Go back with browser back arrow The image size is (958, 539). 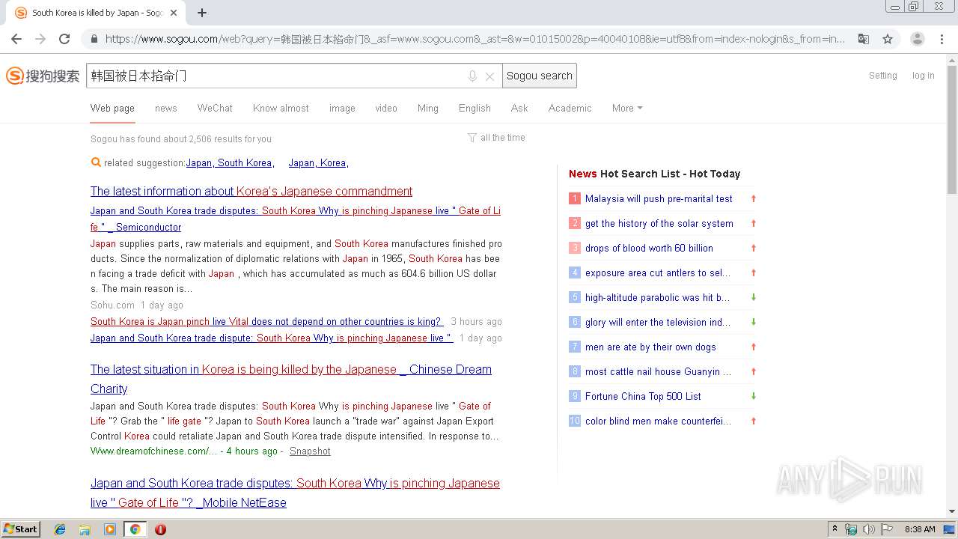coord(16,39)
